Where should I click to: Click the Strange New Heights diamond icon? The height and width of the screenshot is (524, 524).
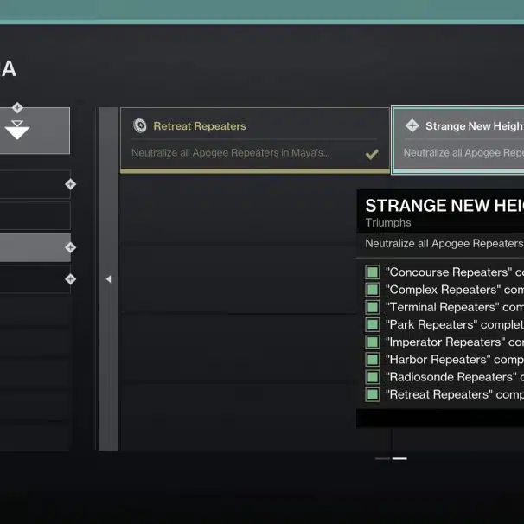point(412,125)
